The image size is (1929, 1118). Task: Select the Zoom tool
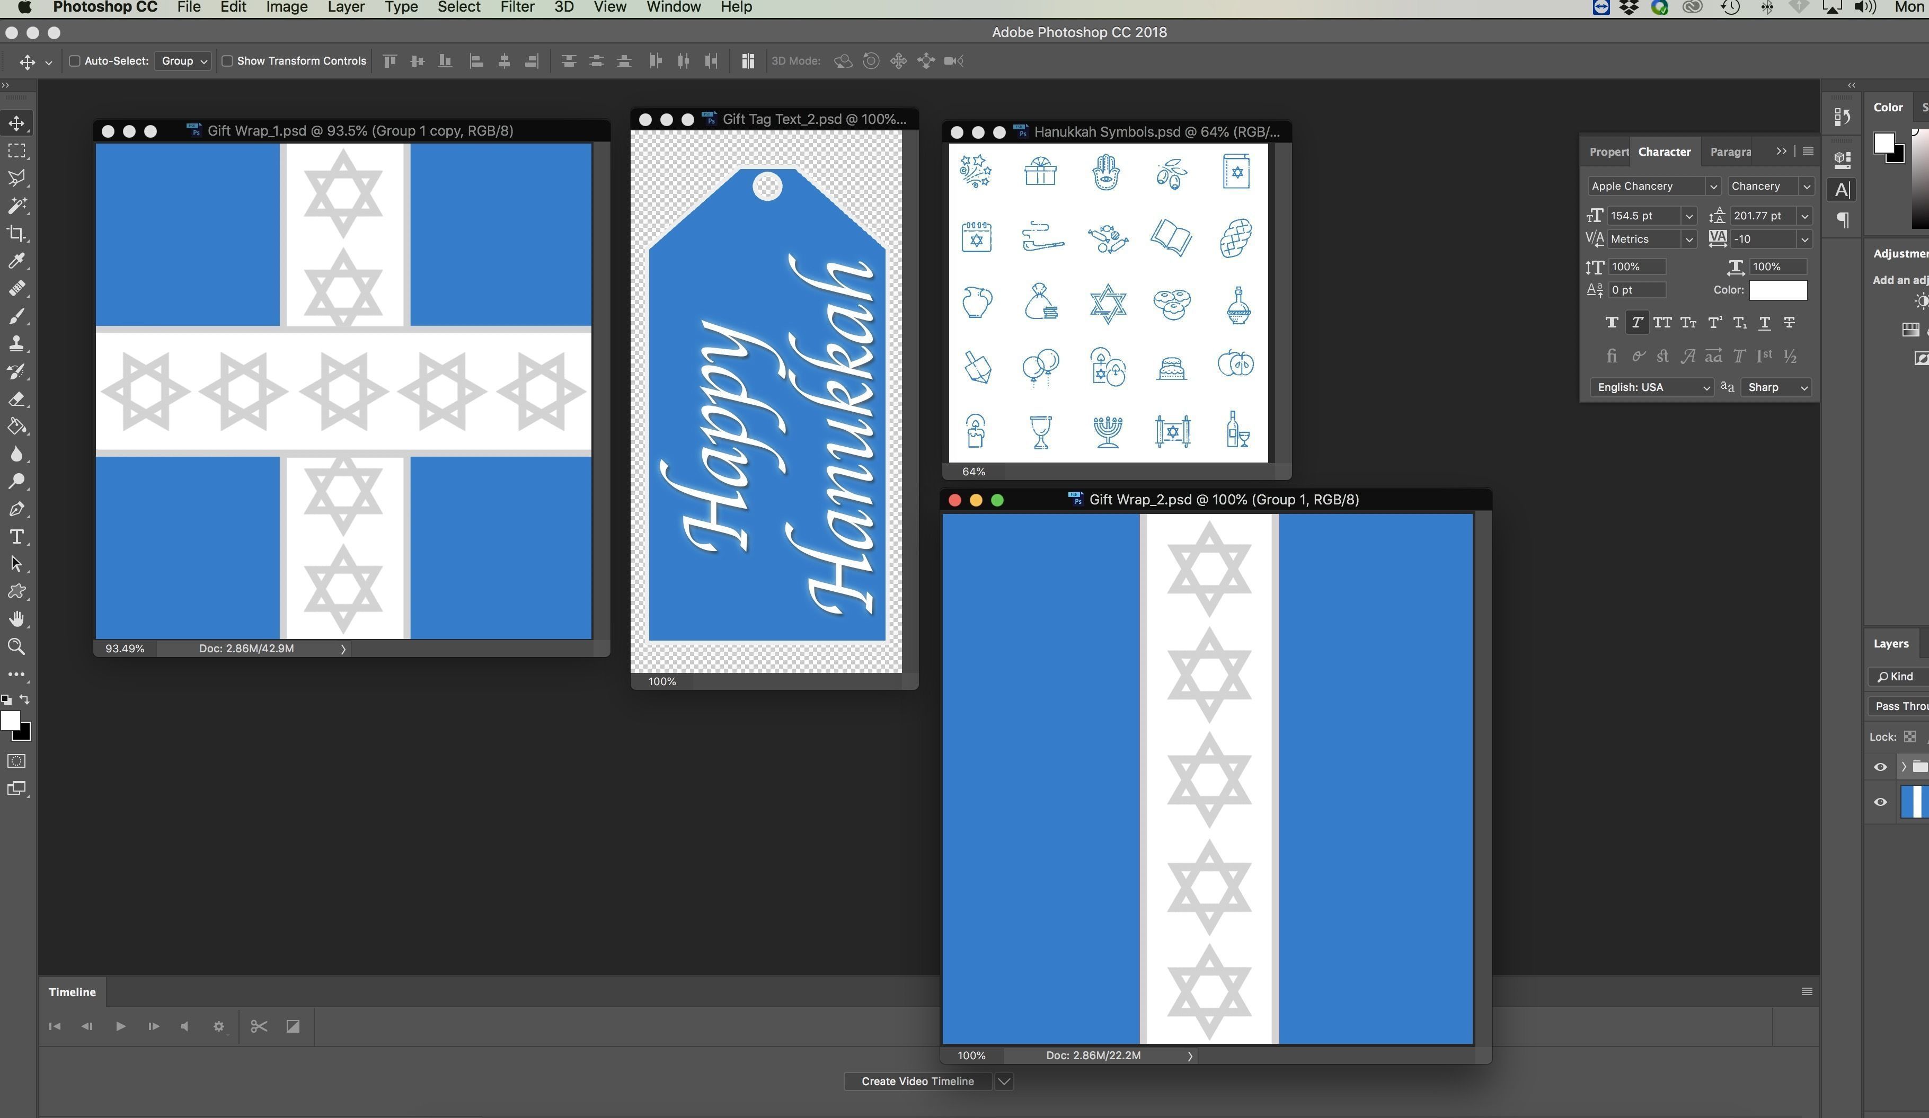[x=16, y=646]
